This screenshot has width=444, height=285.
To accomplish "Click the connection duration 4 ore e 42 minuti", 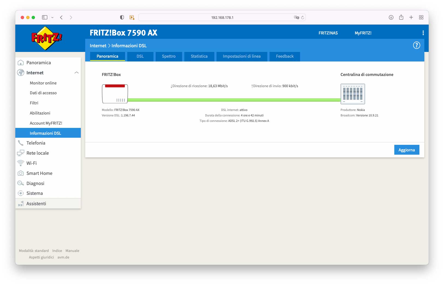I will pyautogui.click(x=234, y=115).
